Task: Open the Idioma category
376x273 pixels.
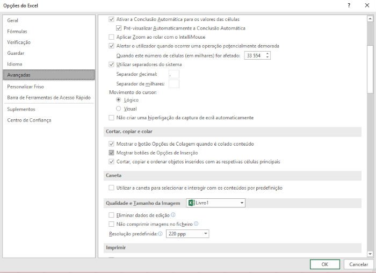Action: pyautogui.click(x=49, y=64)
